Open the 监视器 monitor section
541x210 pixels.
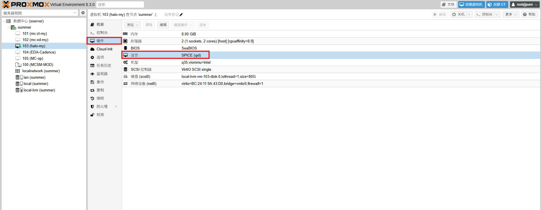102,74
